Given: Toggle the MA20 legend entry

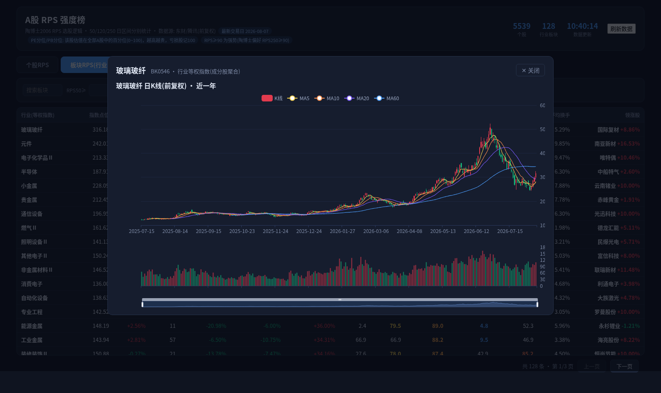Looking at the screenshot, I should [357, 99].
